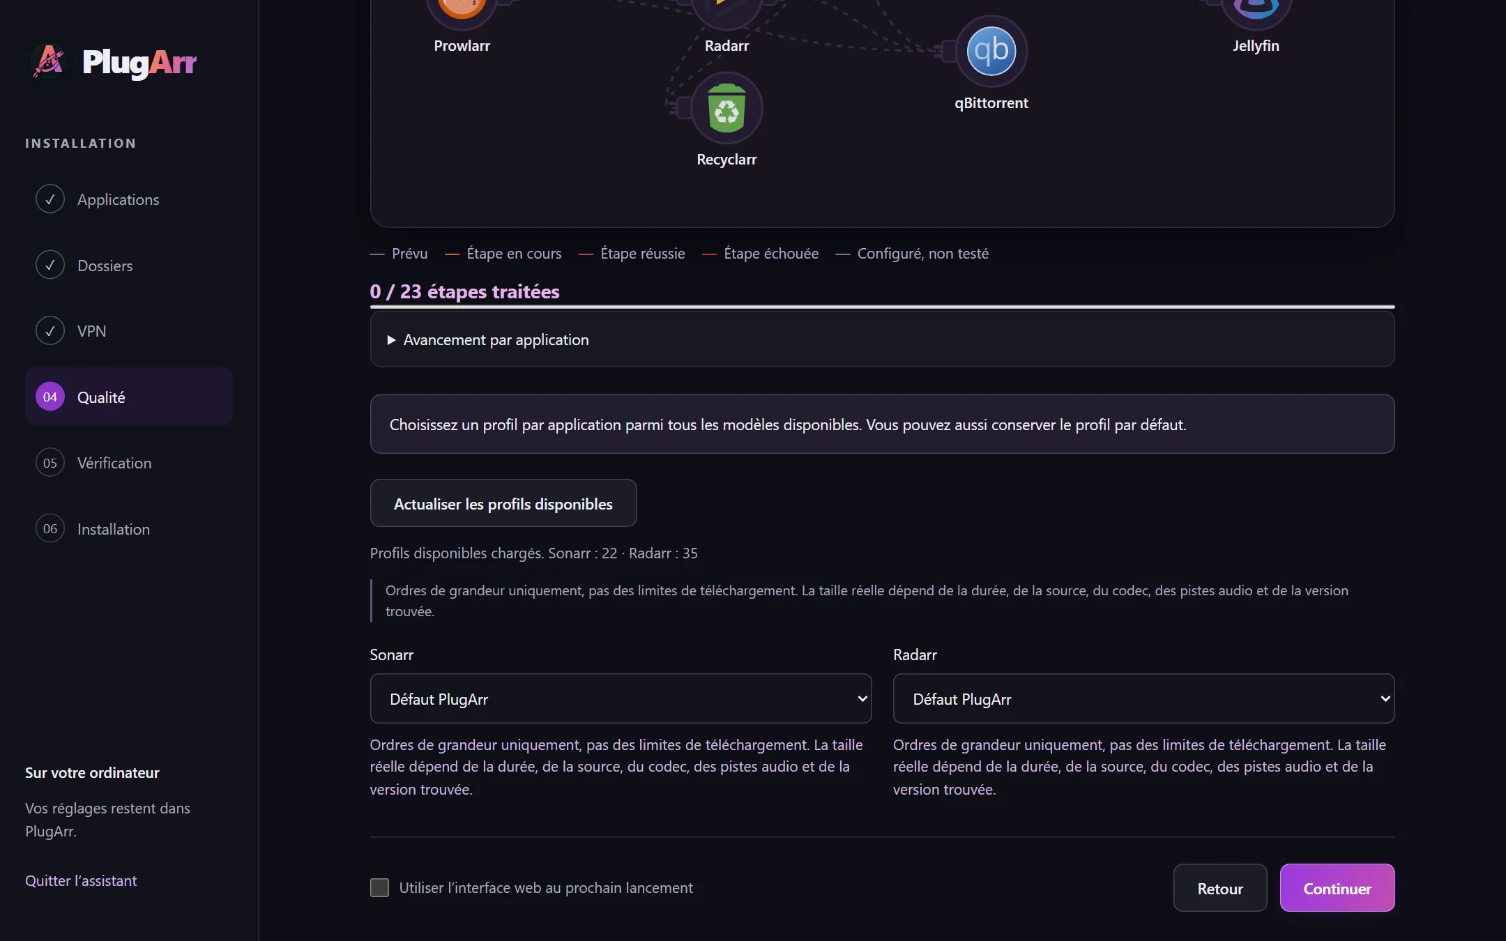The width and height of the screenshot is (1506, 941).
Task: Click 'Étape échouée' legend entry
Action: point(760,254)
